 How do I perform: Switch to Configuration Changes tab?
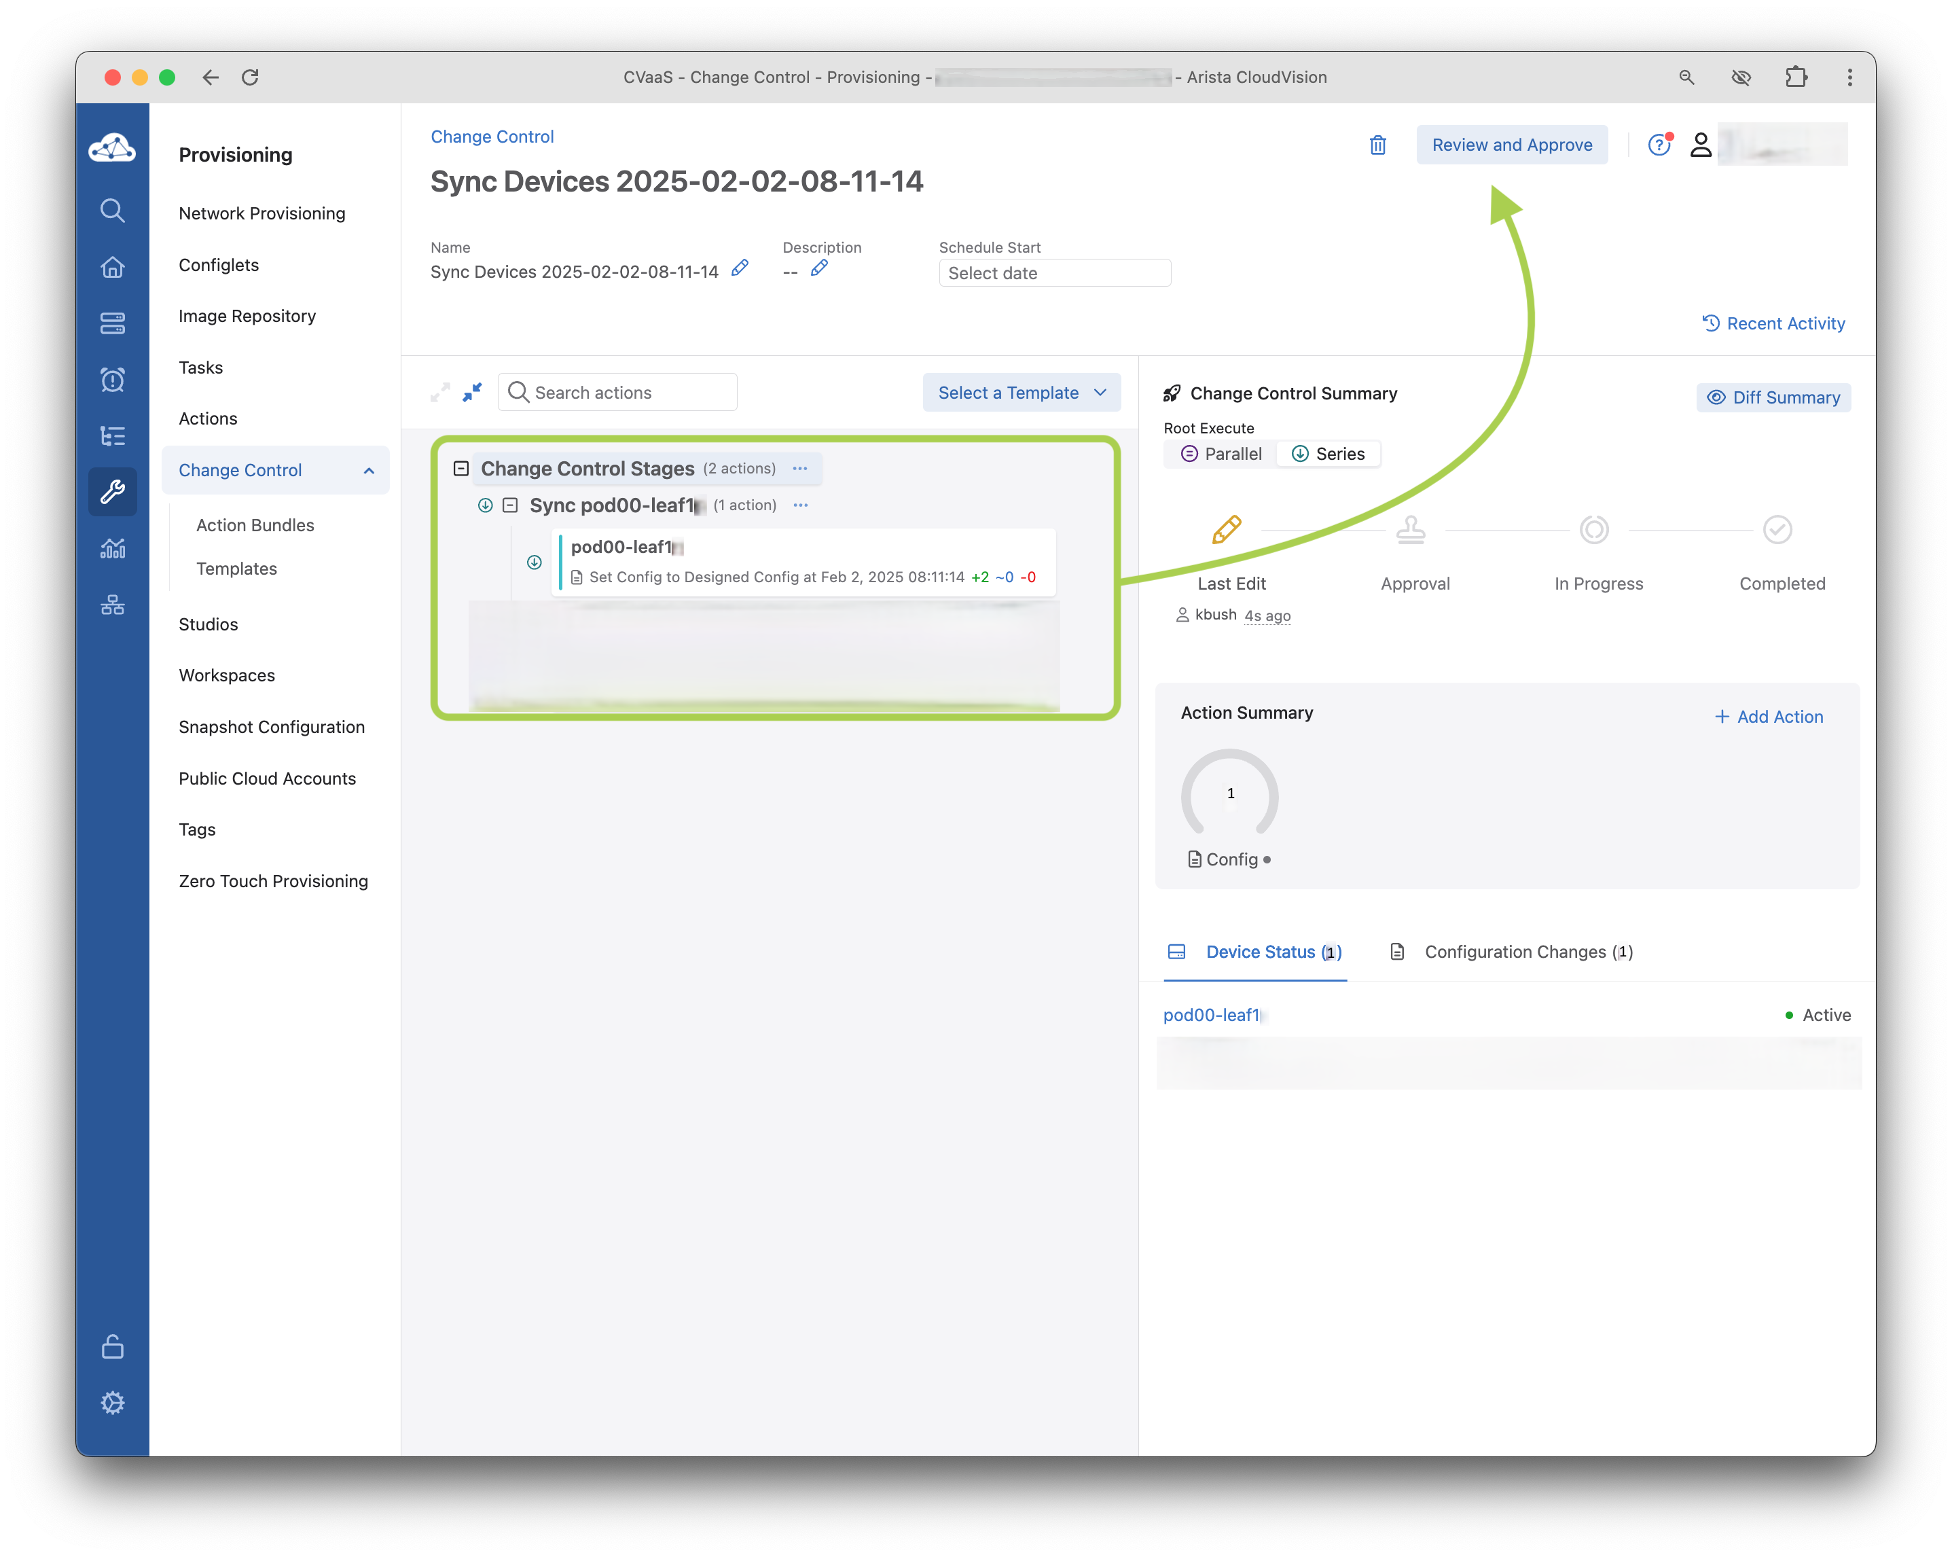pyautogui.click(x=1512, y=952)
